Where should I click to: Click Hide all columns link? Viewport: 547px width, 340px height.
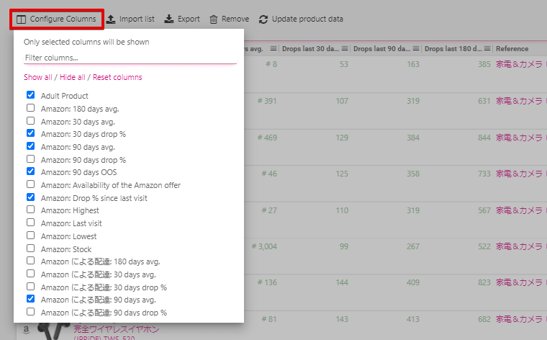72,77
